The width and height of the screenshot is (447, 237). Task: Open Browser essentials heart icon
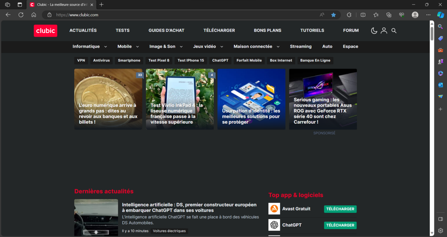(402, 15)
